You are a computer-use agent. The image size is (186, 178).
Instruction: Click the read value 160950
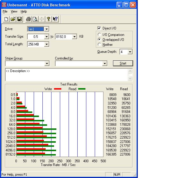125,120
